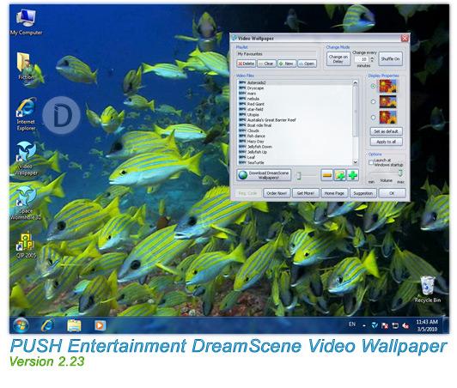This screenshot has width=457, height=388.
Task: Open Windows Media Player in taskbar
Action: point(100,325)
